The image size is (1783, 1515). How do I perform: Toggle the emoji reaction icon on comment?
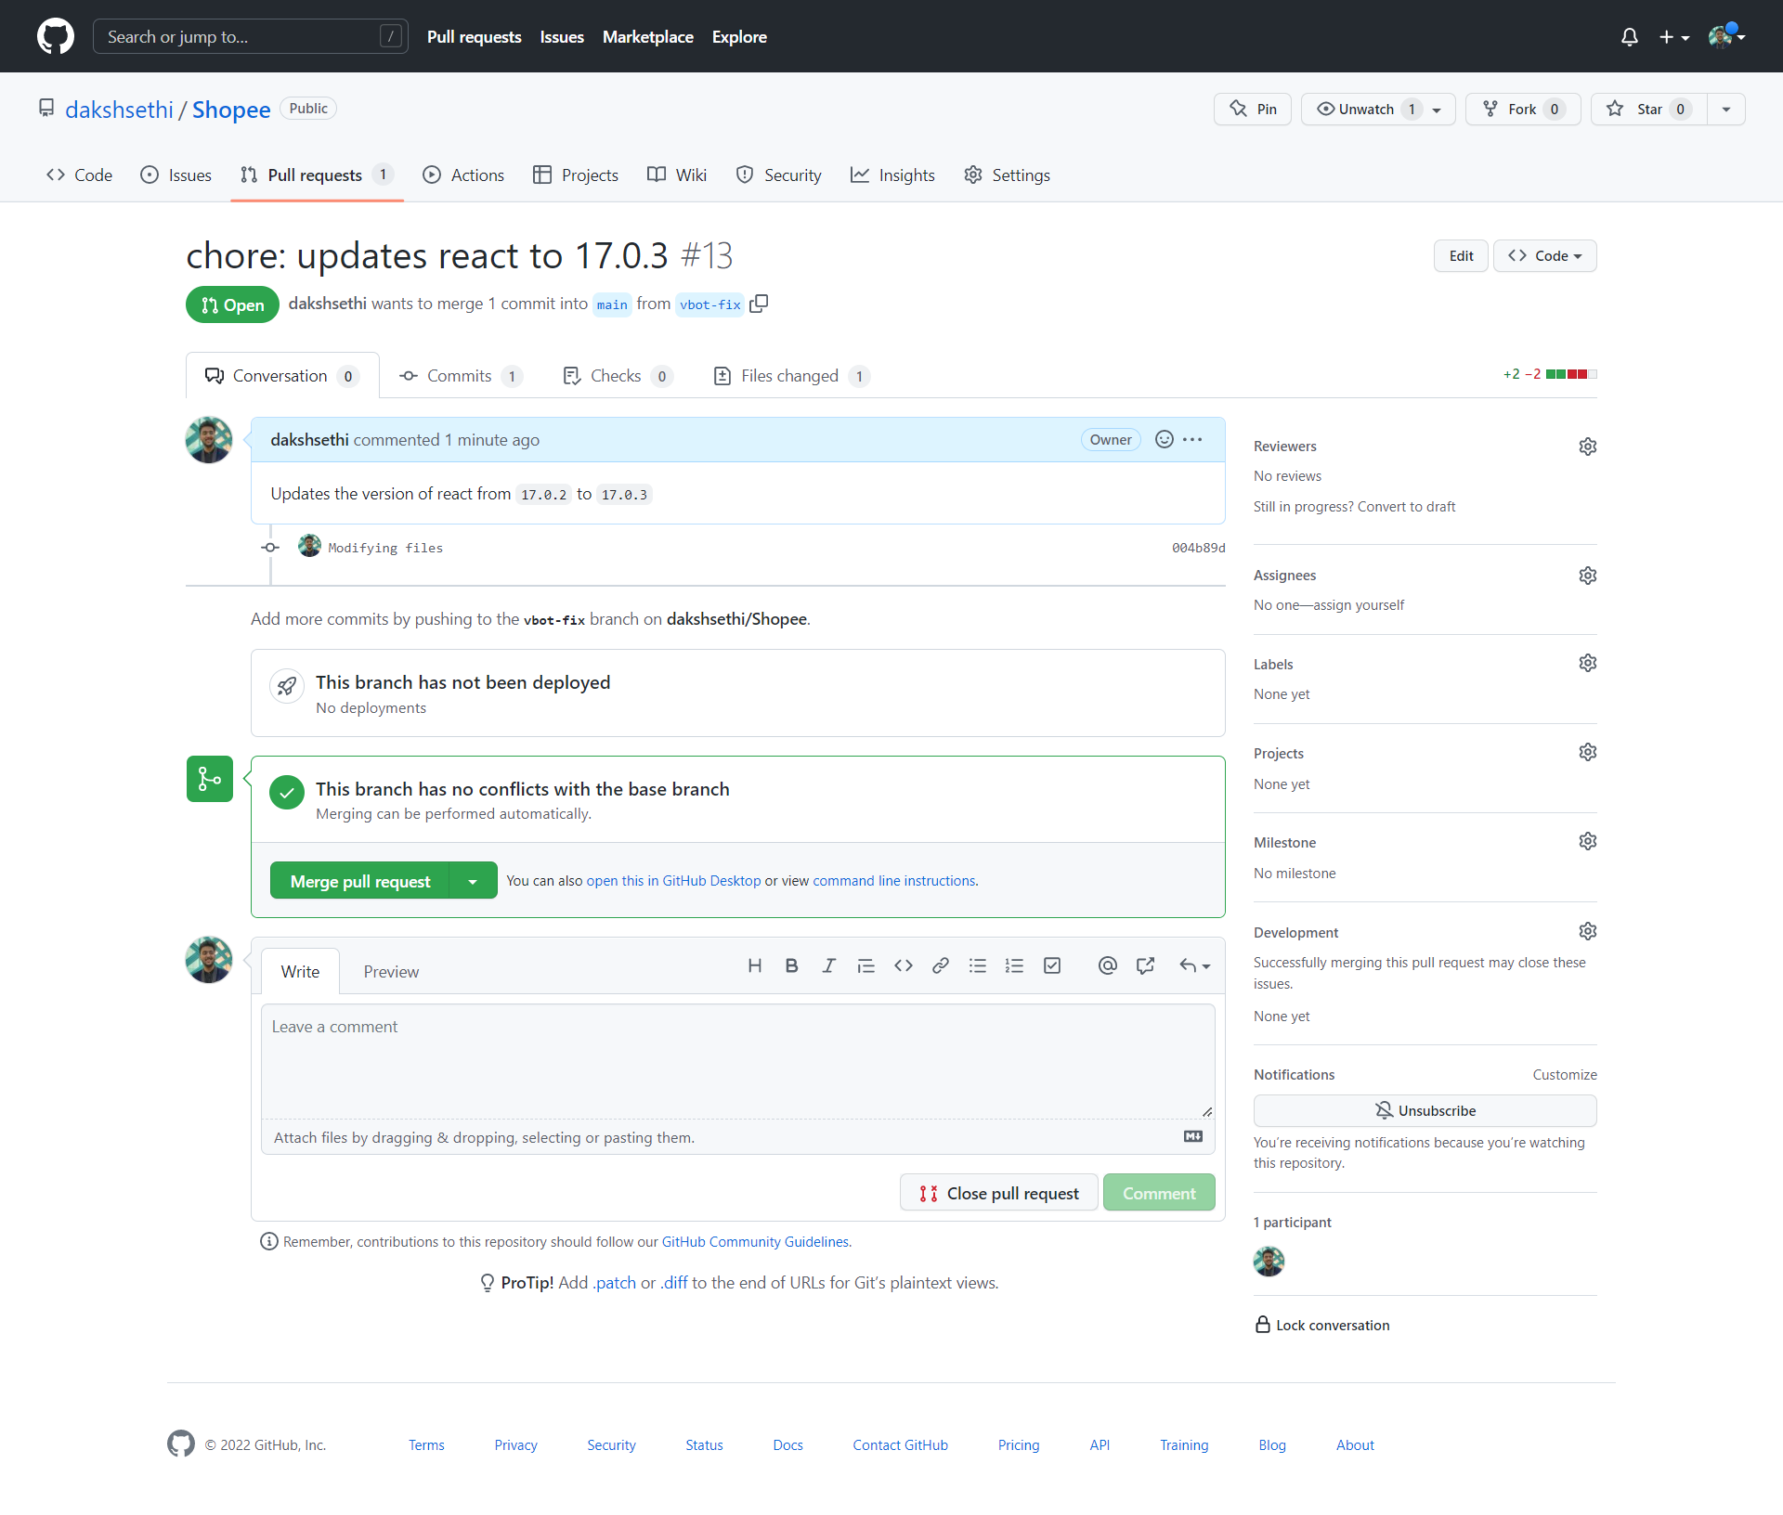pyautogui.click(x=1164, y=439)
